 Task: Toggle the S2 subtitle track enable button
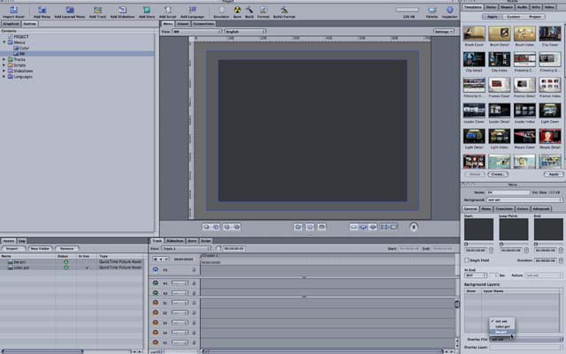156,313
